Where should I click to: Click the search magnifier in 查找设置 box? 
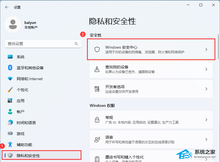[76, 44]
